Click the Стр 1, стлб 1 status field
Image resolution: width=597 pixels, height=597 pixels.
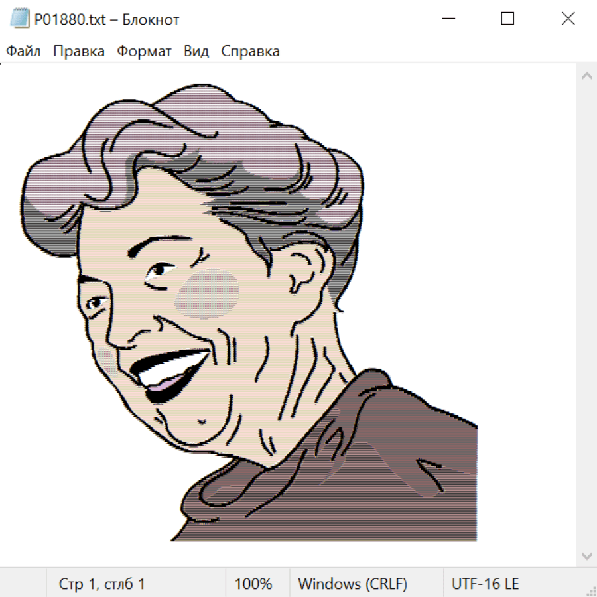[102, 584]
